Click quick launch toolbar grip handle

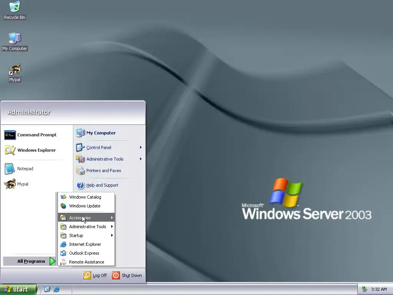coord(41,289)
